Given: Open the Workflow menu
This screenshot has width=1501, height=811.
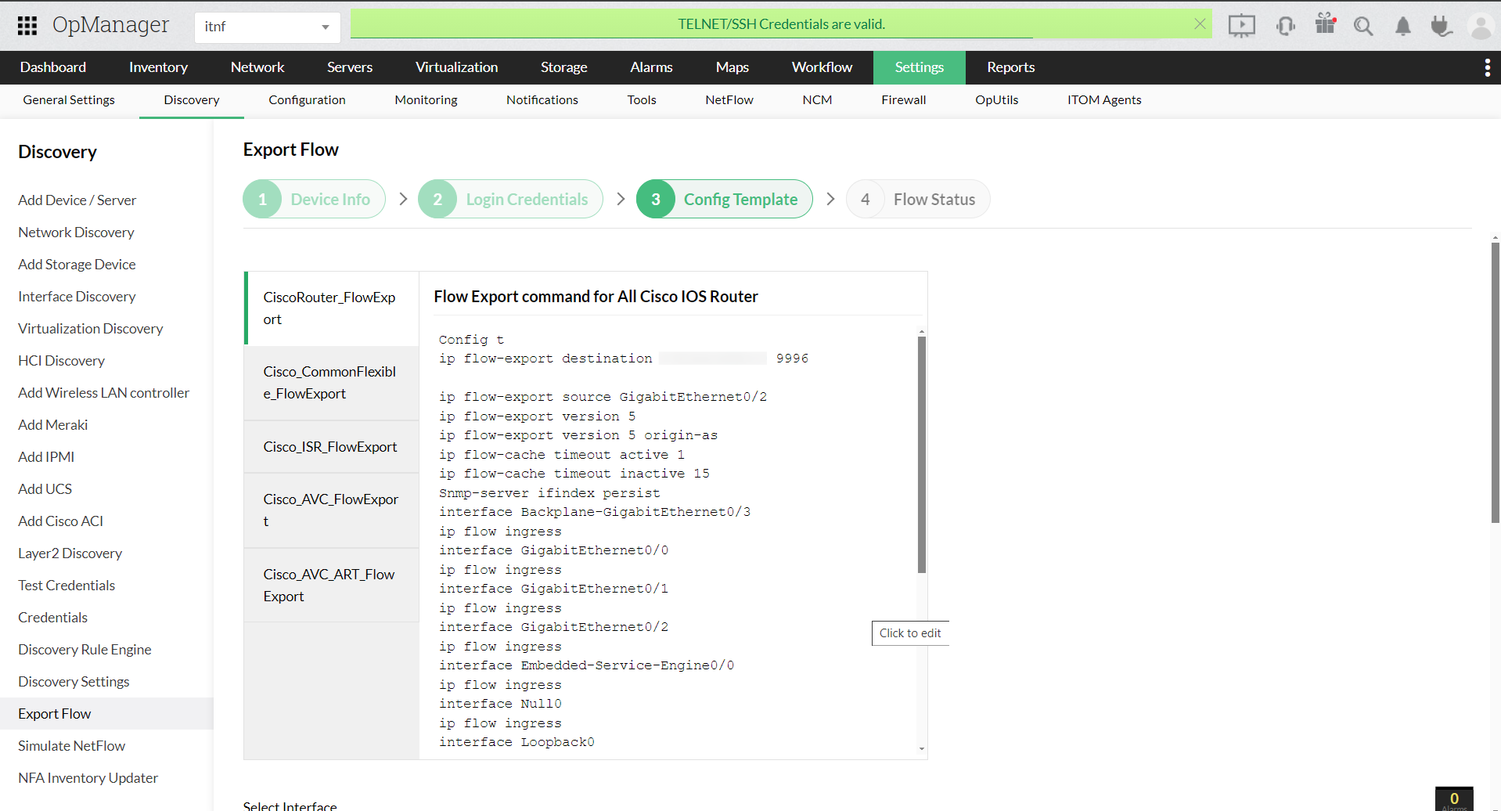Looking at the screenshot, I should pyautogui.click(x=822, y=67).
